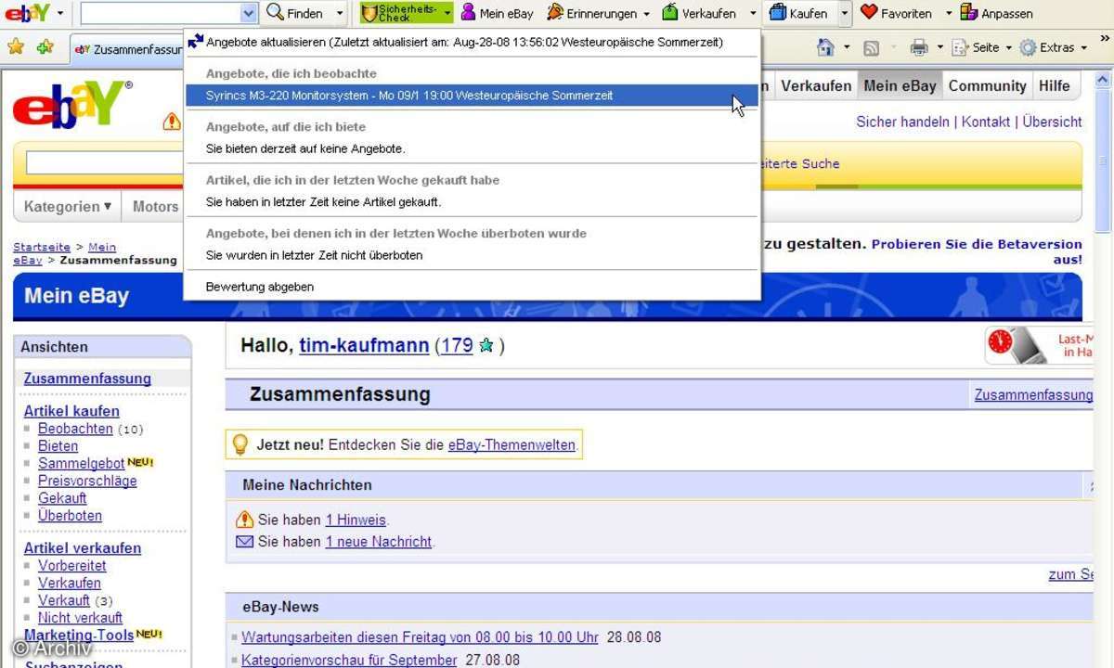Expand the Favoriten dropdown arrow

pos(949,13)
